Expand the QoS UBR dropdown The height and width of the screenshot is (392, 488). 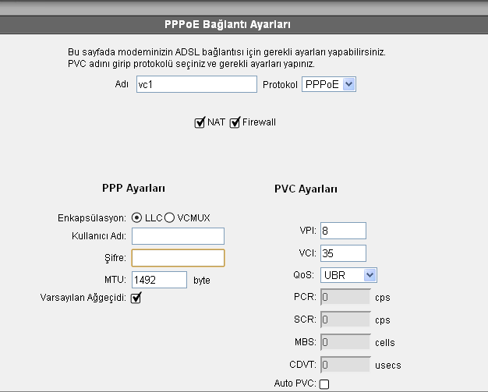pos(348,274)
